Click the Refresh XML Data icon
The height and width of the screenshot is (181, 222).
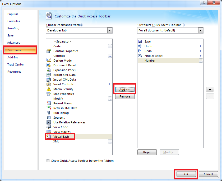click(49, 108)
